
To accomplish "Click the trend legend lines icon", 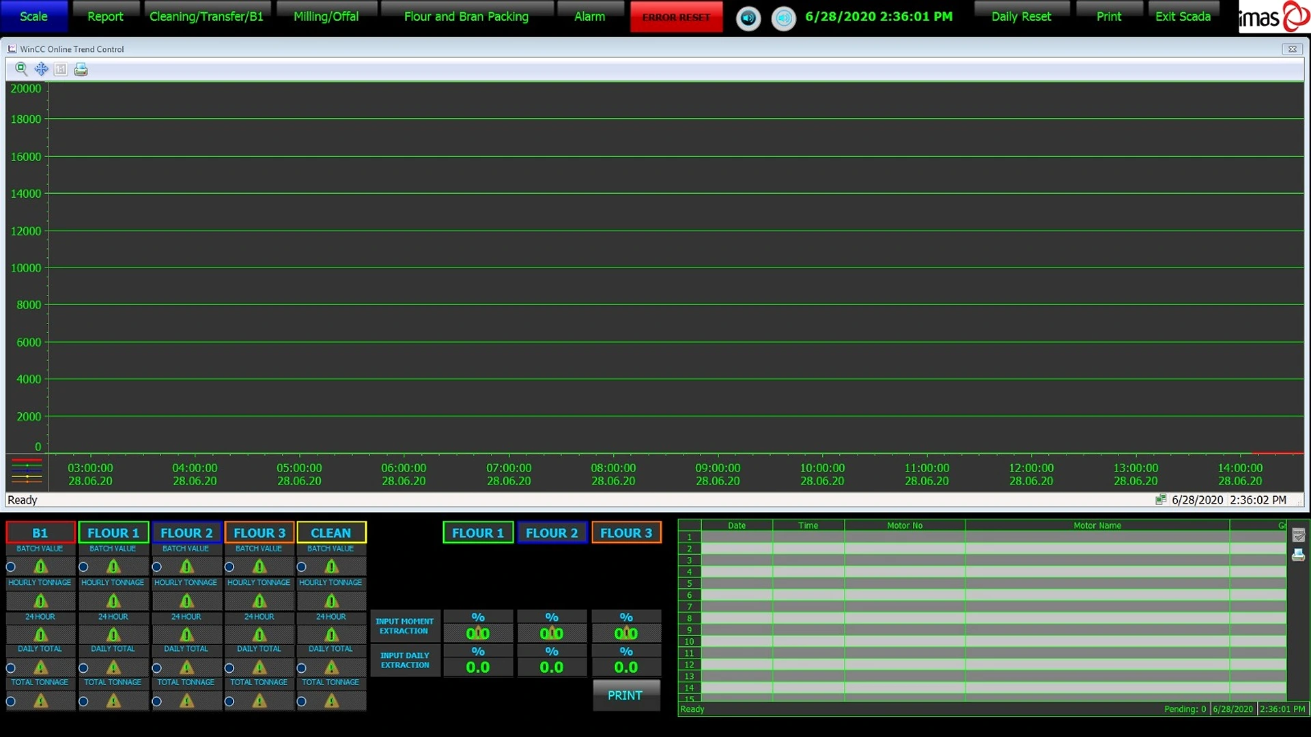I will [27, 471].
